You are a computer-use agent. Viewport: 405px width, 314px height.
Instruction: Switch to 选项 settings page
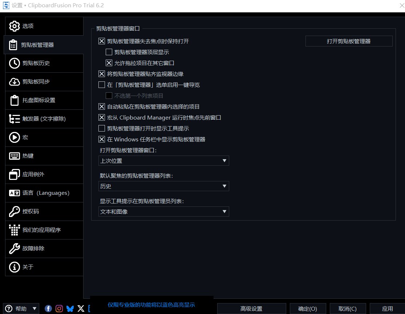click(44, 26)
